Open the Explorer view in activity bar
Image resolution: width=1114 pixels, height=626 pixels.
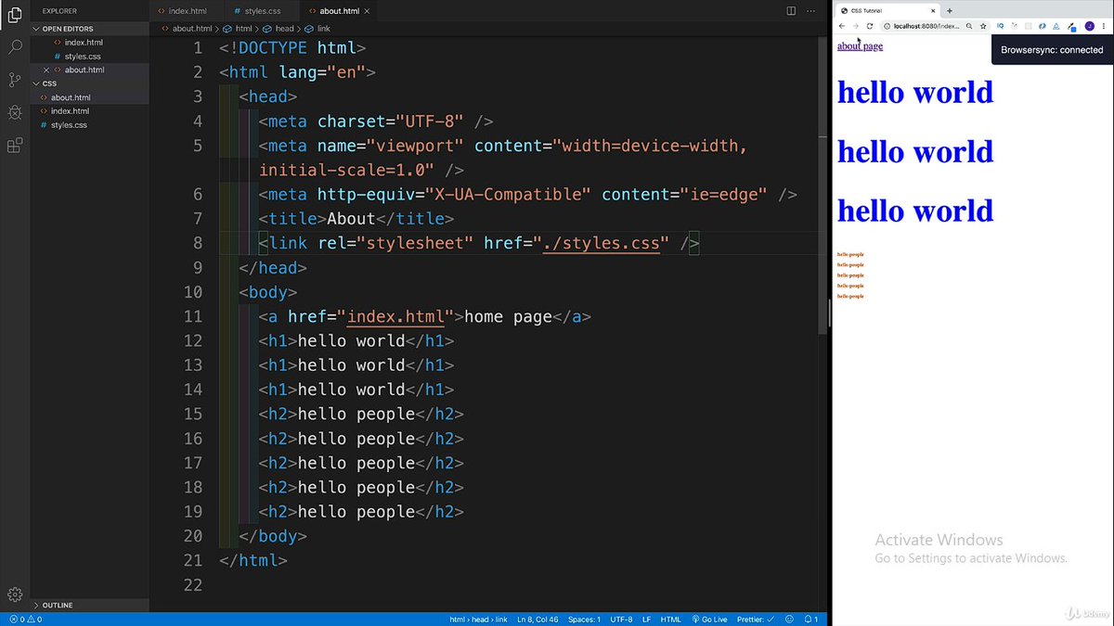[15, 15]
